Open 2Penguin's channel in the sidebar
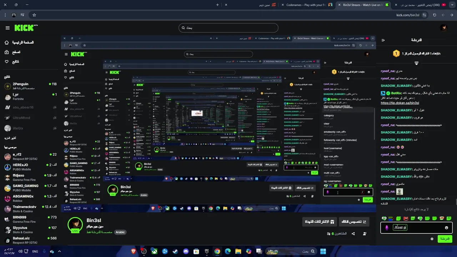Viewport: 457px width, 257px height. [30, 86]
